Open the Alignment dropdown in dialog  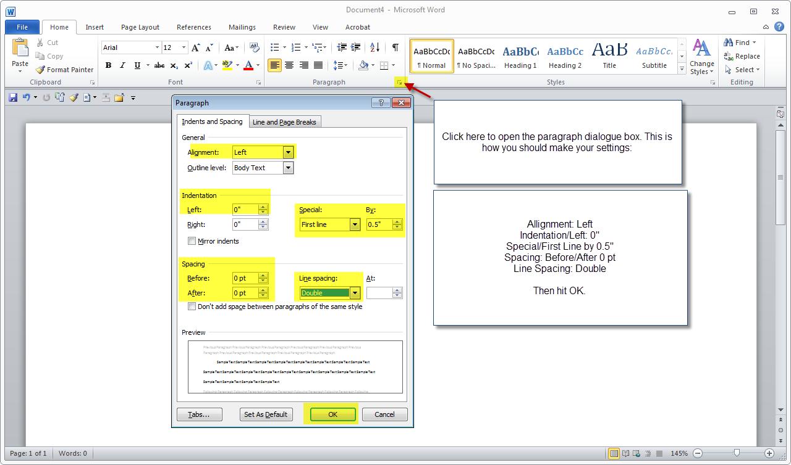(288, 152)
